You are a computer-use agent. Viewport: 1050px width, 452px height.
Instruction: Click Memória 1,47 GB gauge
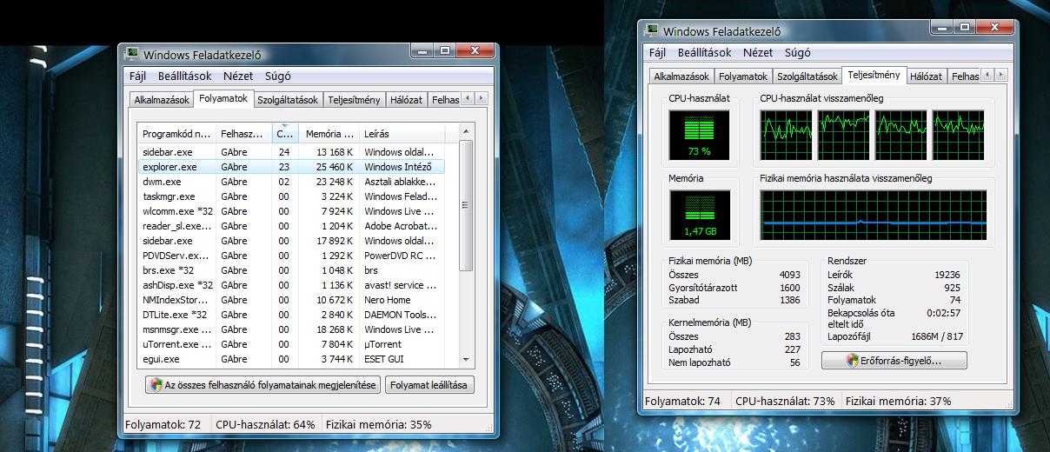coord(699,216)
